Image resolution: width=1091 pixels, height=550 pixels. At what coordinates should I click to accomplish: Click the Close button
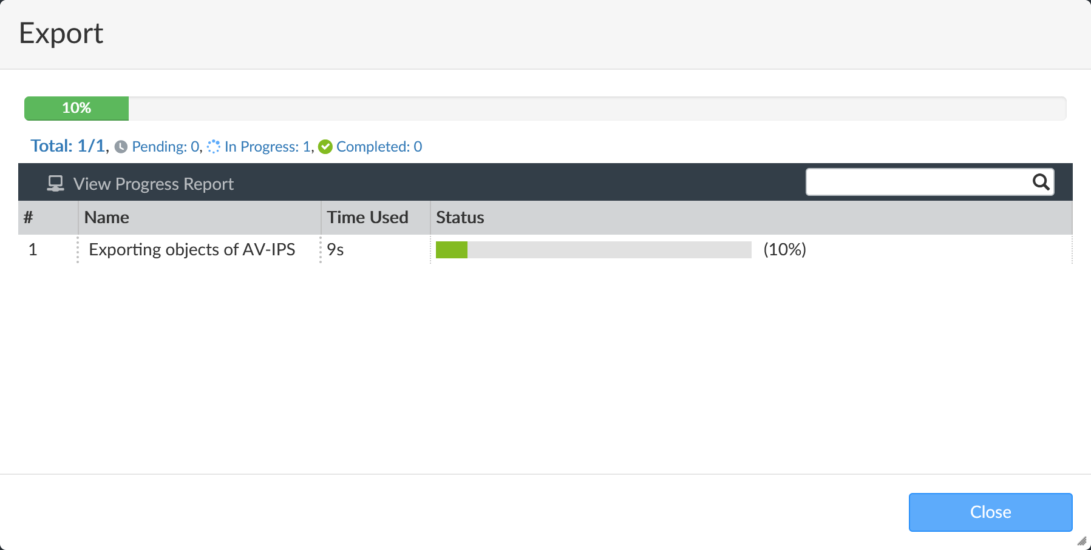pos(990,512)
